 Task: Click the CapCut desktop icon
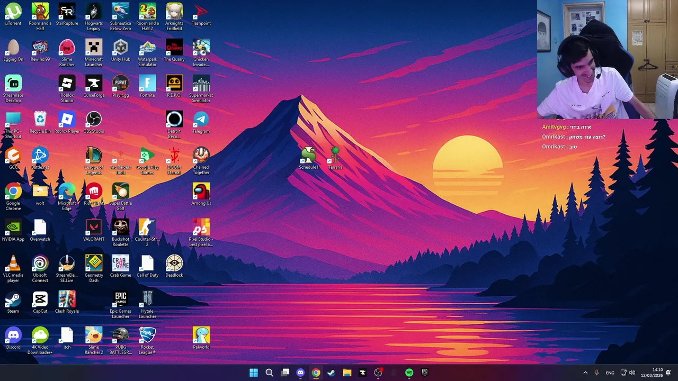click(40, 303)
